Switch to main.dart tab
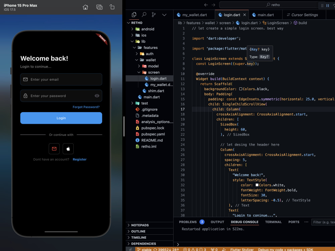 pyautogui.click(x=266, y=15)
